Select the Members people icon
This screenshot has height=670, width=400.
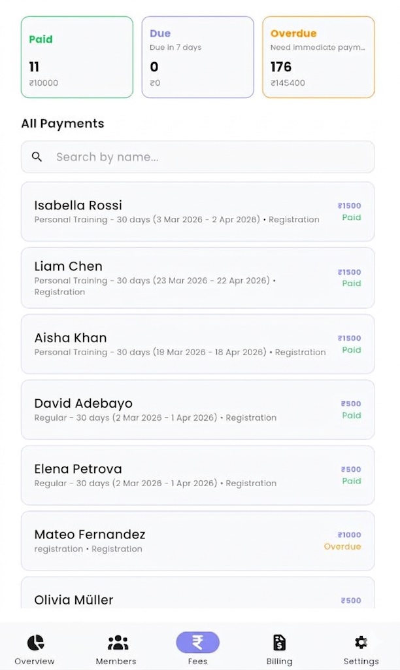[116, 641]
